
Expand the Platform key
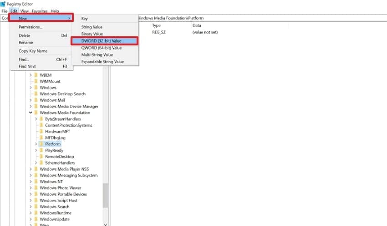click(x=36, y=144)
